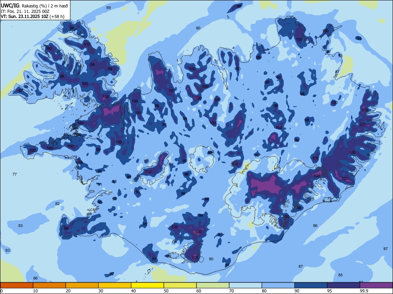Click the 'VT: Sun. 23.11.2025 10Z (+58 h)' line
The width and height of the screenshot is (393, 294).
click(32, 16)
